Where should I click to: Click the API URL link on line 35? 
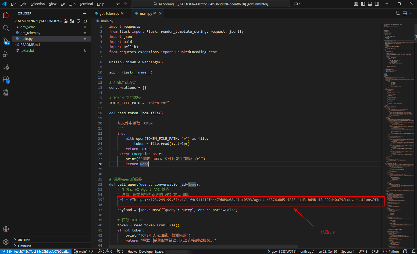coord(258,200)
